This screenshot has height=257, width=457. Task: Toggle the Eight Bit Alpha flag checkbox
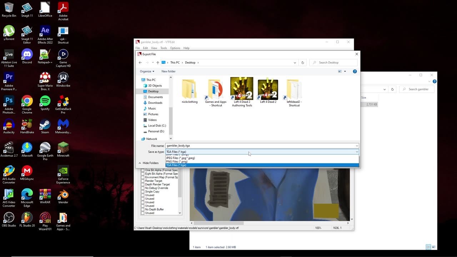tap(143, 174)
